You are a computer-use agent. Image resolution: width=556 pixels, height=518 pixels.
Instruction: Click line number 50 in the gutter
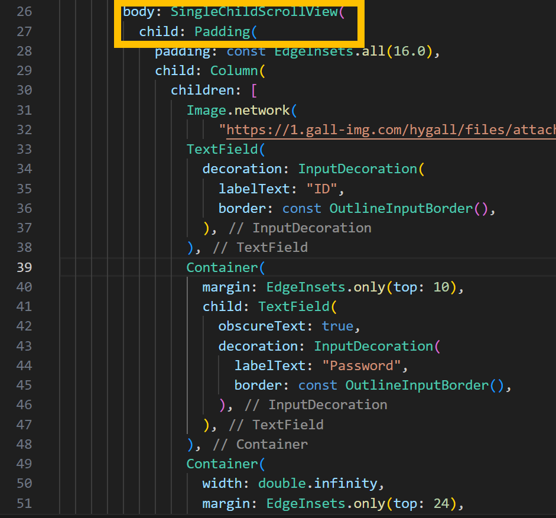[x=24, y=483]
